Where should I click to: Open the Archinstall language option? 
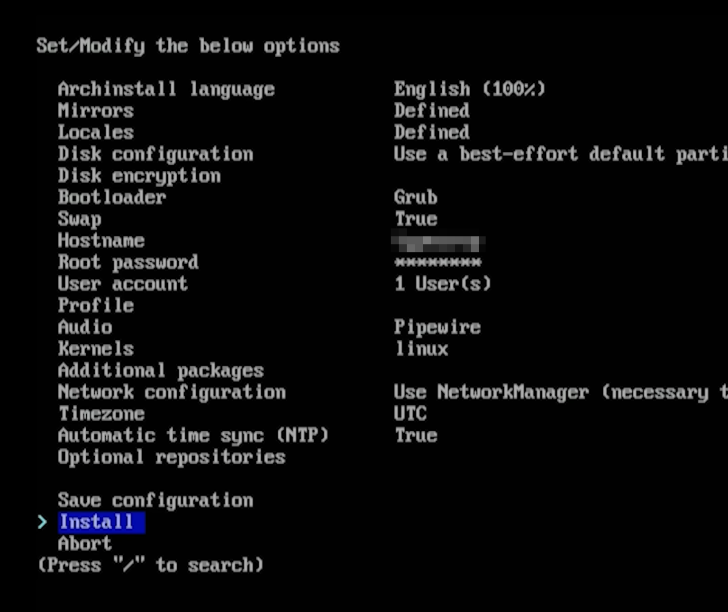tap(166, 89)
